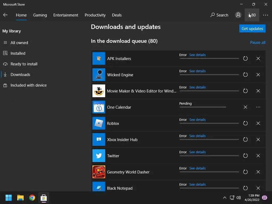Cancel the pending One Calendar download

click(245, 107)
